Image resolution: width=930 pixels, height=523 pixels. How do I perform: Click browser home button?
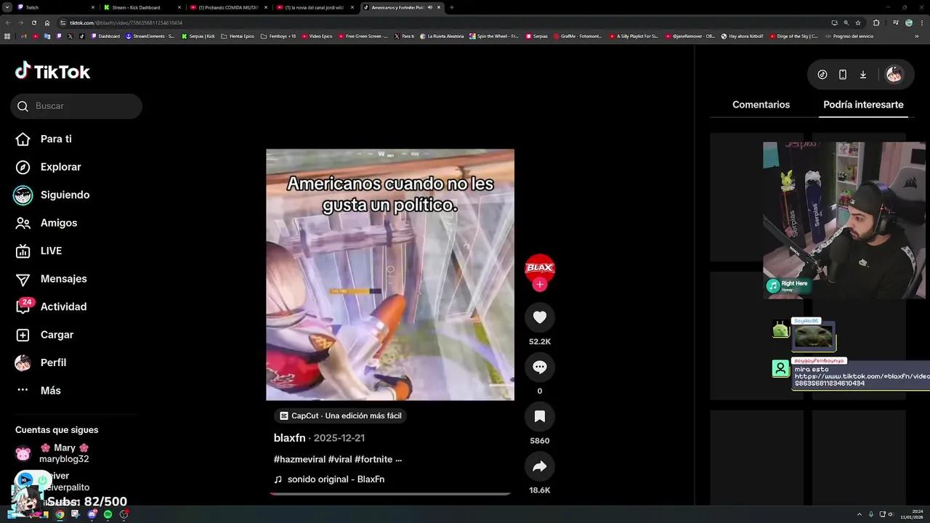click(x=47, y=23)
